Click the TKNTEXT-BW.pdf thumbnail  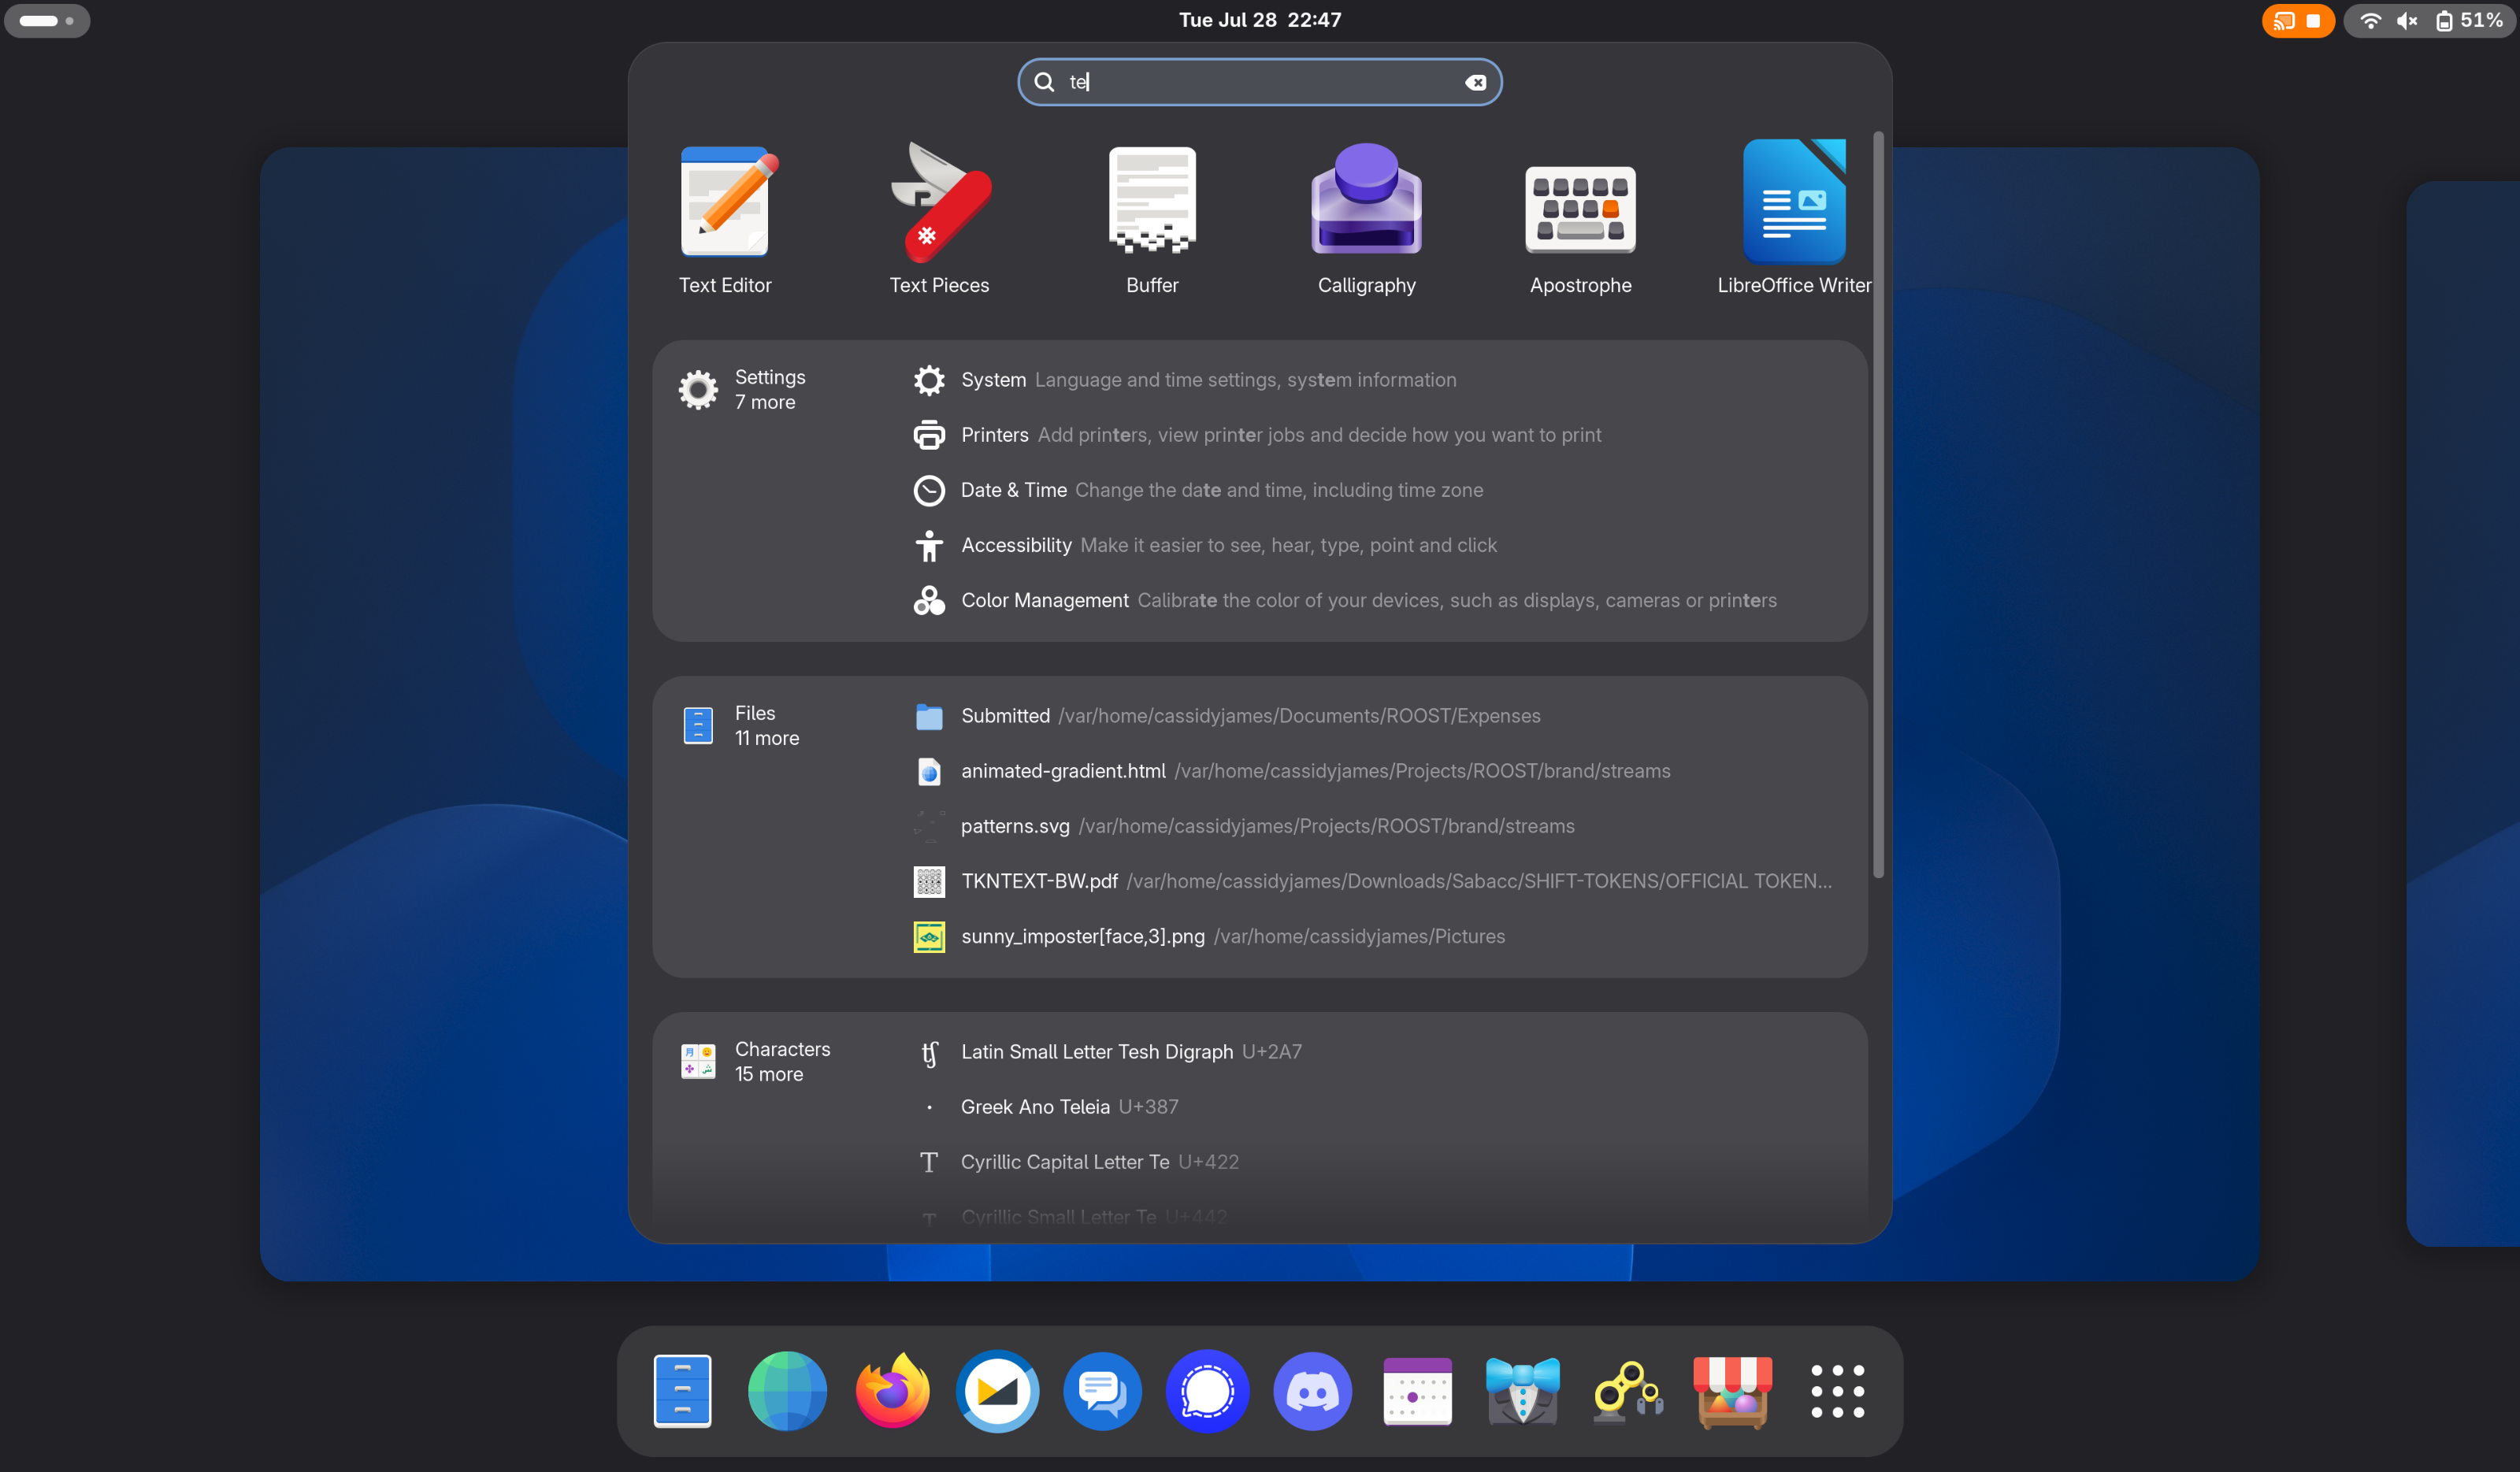[x=929, y=881]
